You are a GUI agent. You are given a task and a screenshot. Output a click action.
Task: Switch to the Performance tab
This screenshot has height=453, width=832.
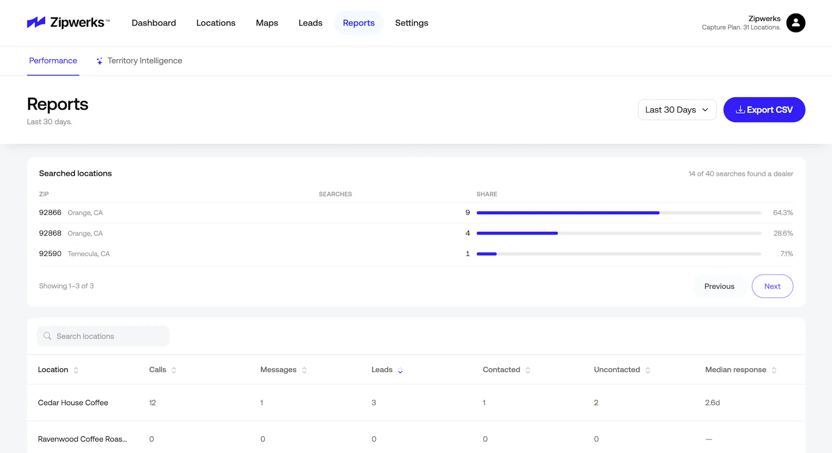(x=53, y=61)
